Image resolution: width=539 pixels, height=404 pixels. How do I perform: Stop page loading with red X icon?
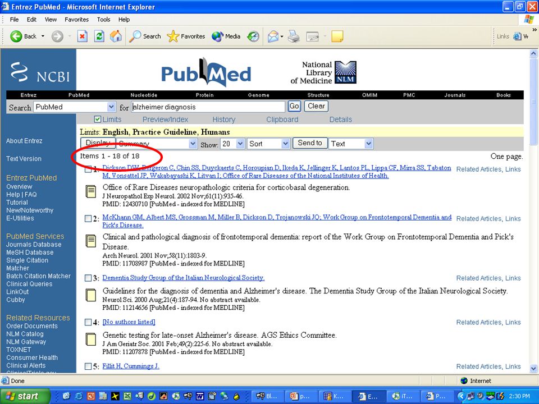82,36
